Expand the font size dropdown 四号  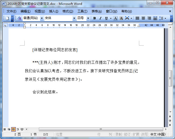click(x=88, y=18)
